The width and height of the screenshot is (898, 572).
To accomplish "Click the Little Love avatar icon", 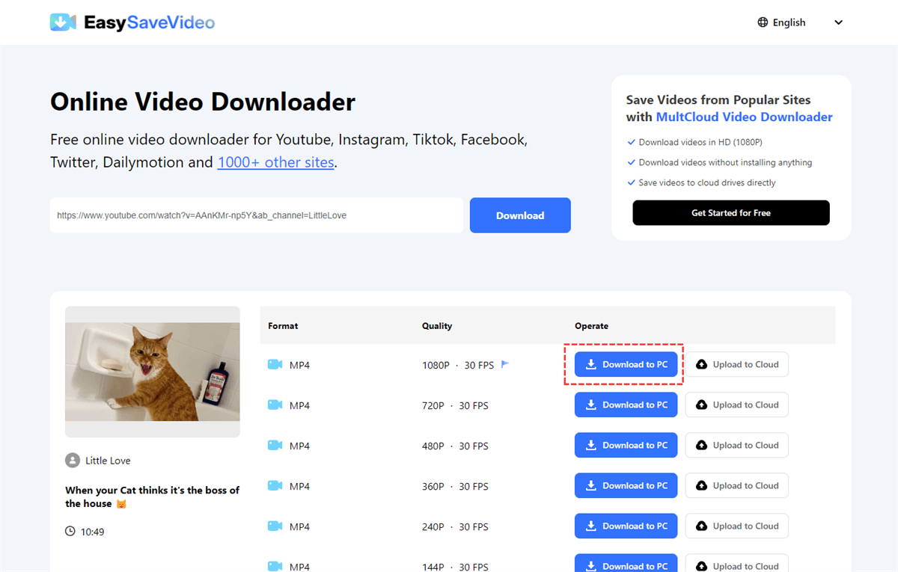I will pos(73,461).
